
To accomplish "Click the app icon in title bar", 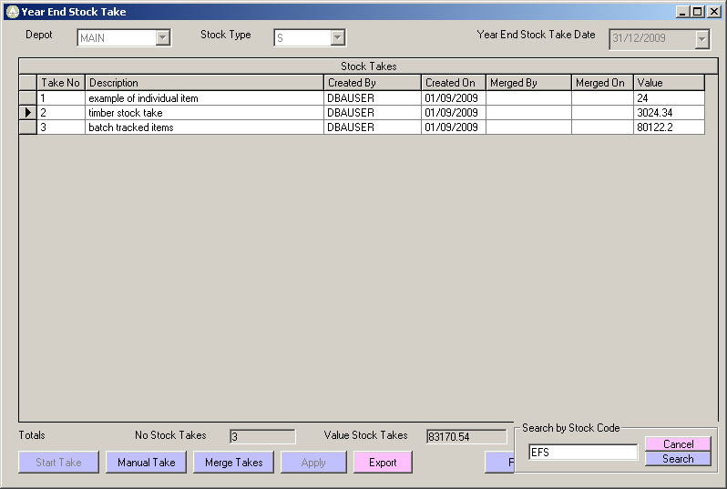I will pyautogui.click(x=13, y=12).
